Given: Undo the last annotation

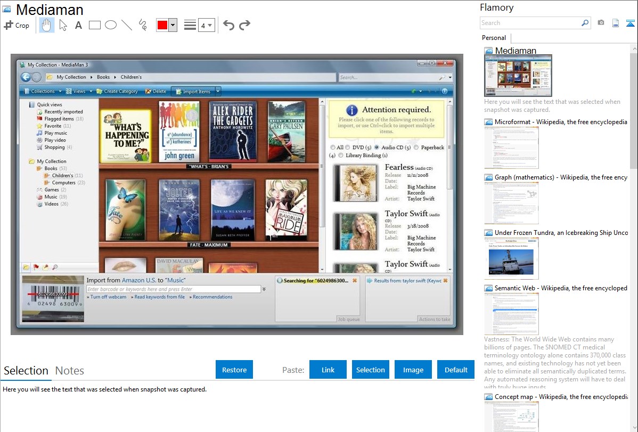Looking at the screenshot, I should pyautogui.click(x=228, y=25).
